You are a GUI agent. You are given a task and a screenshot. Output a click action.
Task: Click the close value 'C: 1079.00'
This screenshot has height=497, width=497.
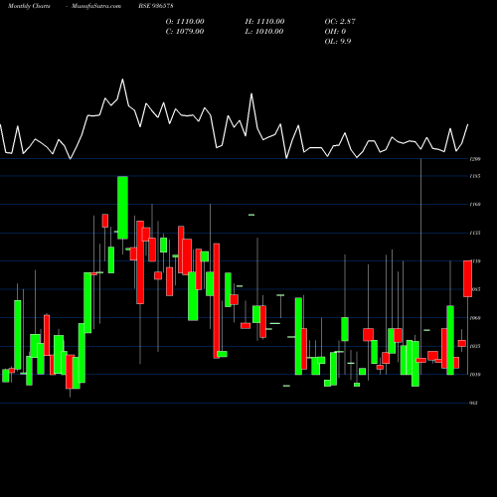point(185,32)
